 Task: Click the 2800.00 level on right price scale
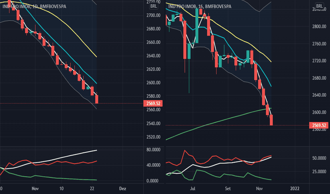point(318,27)
